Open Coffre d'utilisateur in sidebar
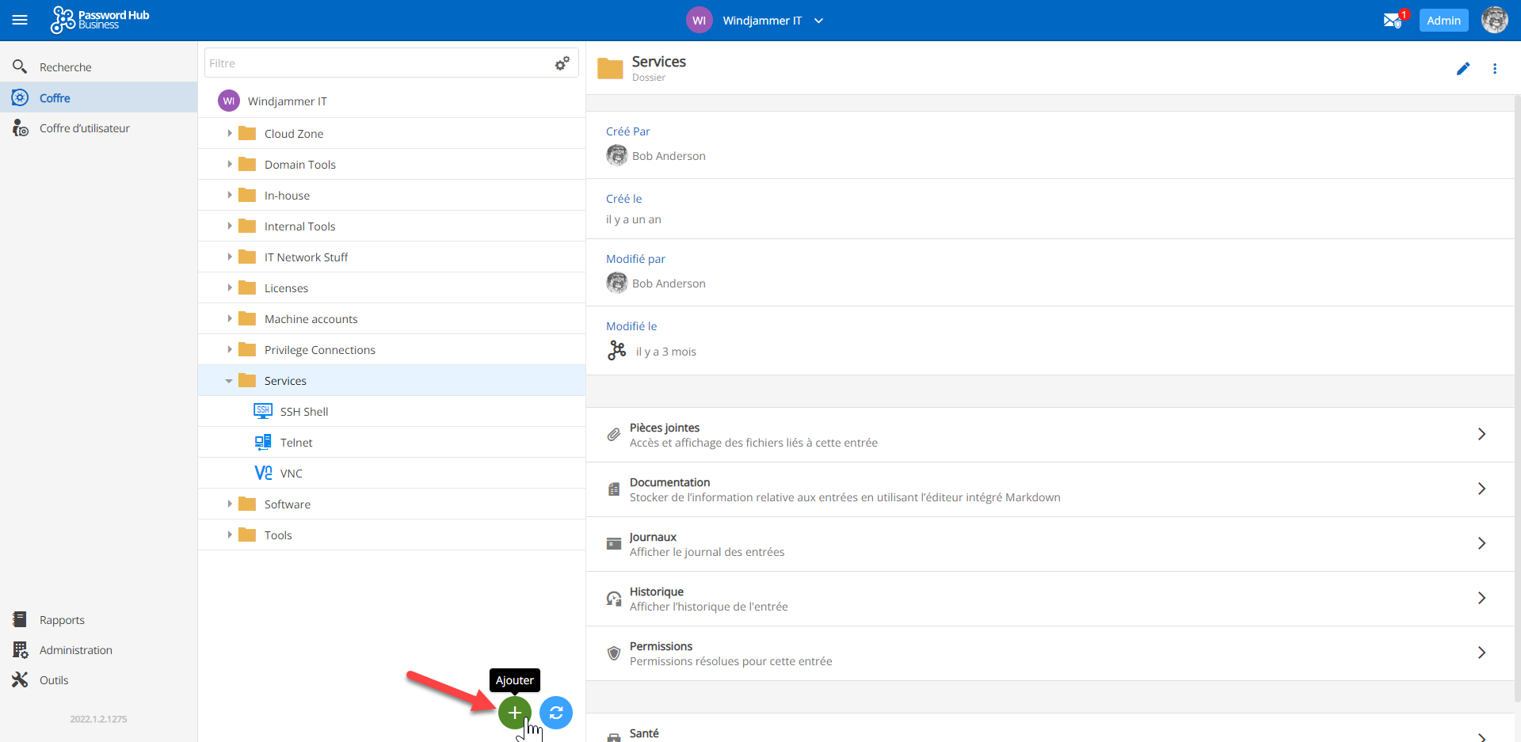1521x742 pixels. [84, 128]
